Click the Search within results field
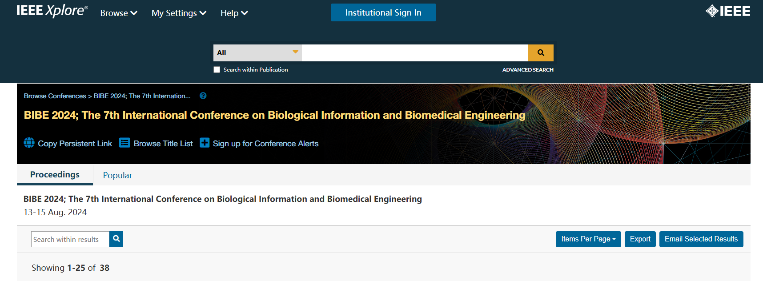Screen dimensions: 763x281 [70, 239]
